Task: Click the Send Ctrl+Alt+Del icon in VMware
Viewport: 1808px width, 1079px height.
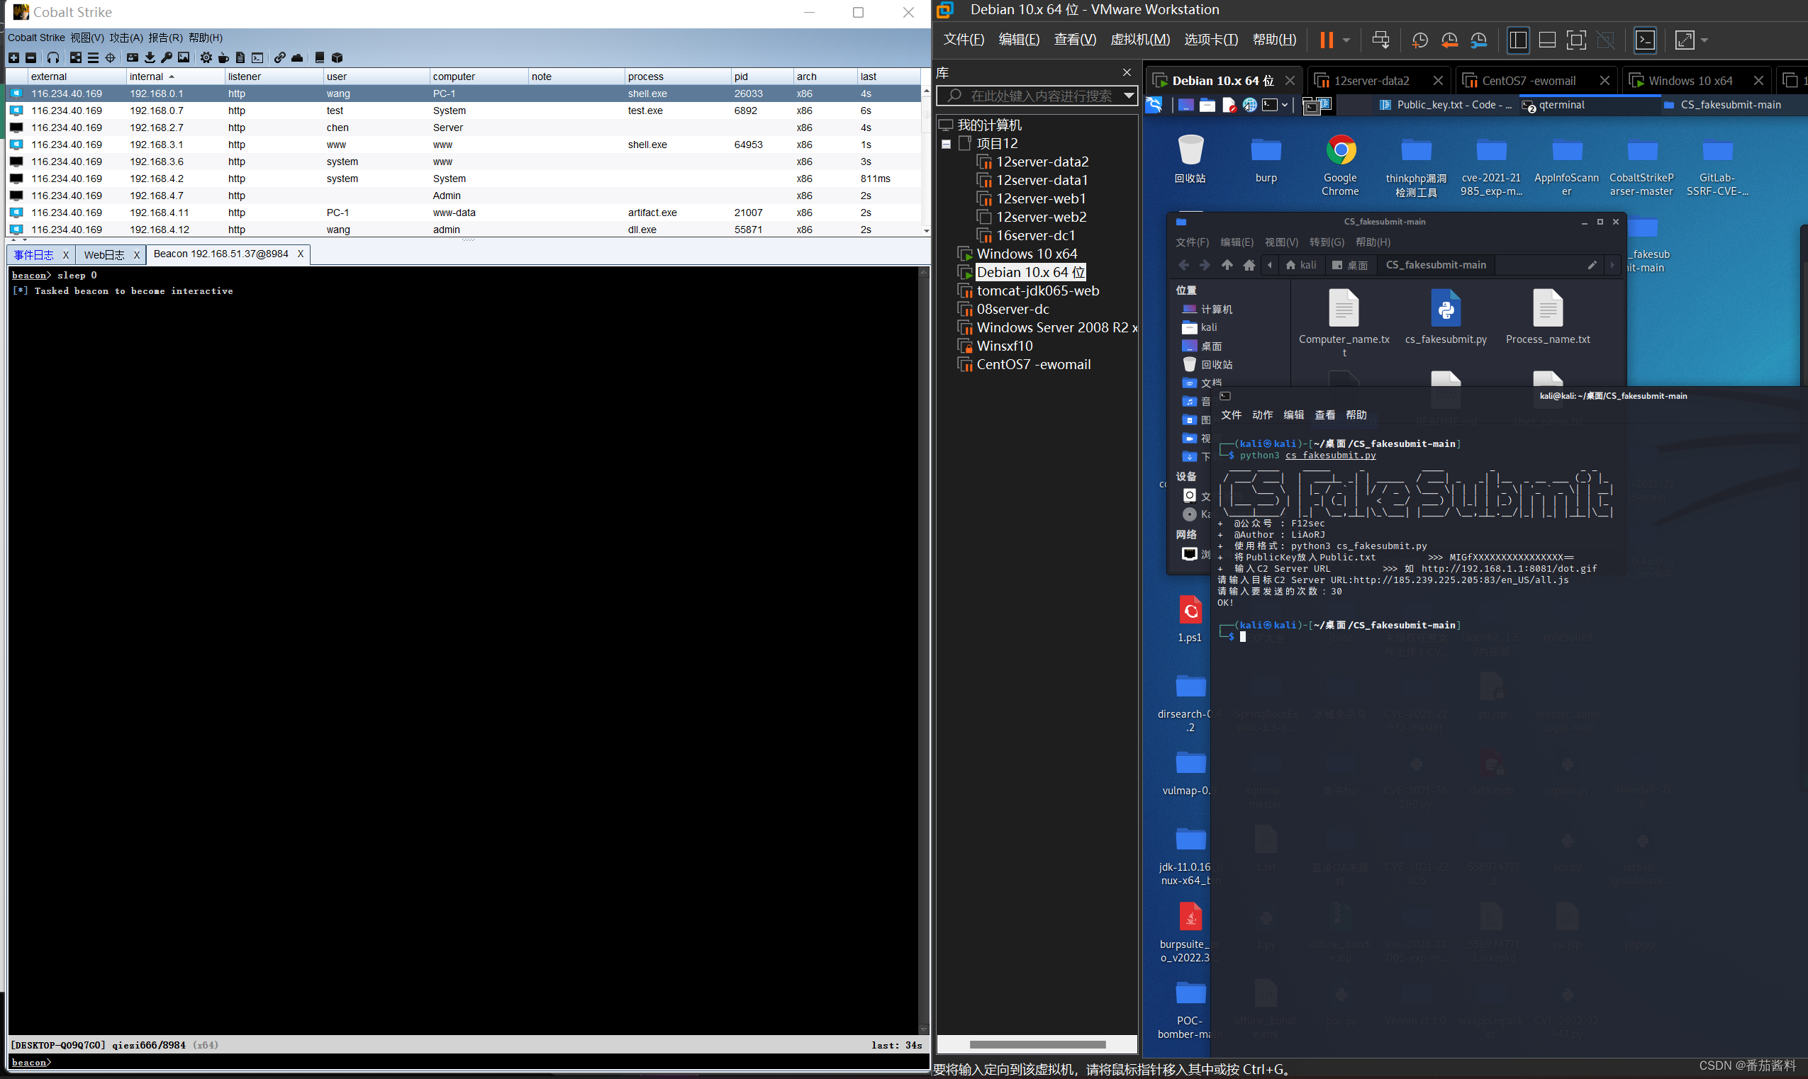Action: pyautogui.click(x=1380, y=40)
